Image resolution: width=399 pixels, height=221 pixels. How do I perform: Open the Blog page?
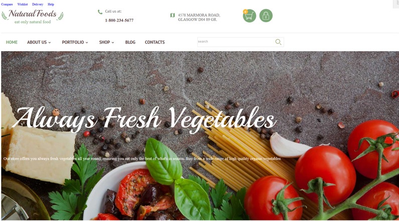(x=130, y=42)
